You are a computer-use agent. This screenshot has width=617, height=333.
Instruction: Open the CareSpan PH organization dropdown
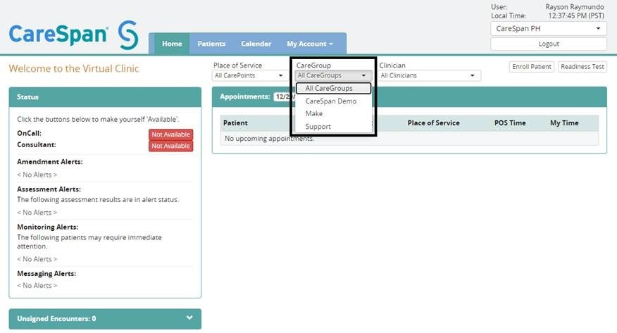(548, 29)
